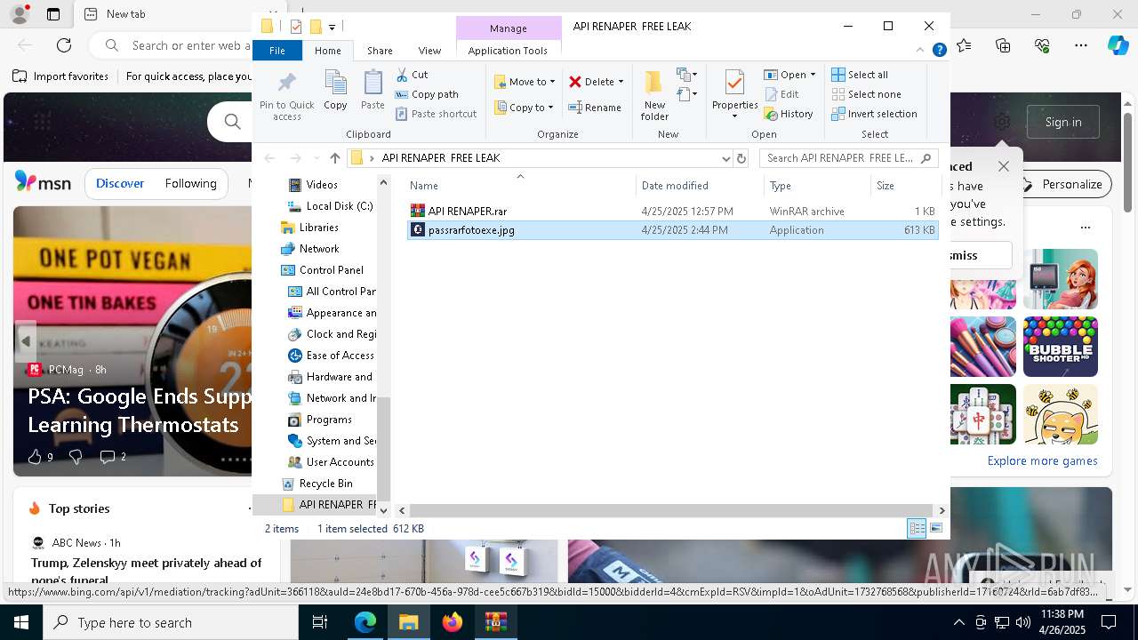Select the Home ribbon tab
This screenshot has width=1138, height=640.
(327, 51)
